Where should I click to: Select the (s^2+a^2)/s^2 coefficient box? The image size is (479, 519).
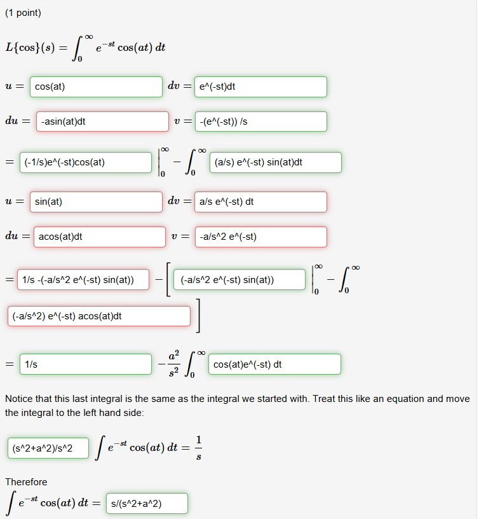[46, 448]
